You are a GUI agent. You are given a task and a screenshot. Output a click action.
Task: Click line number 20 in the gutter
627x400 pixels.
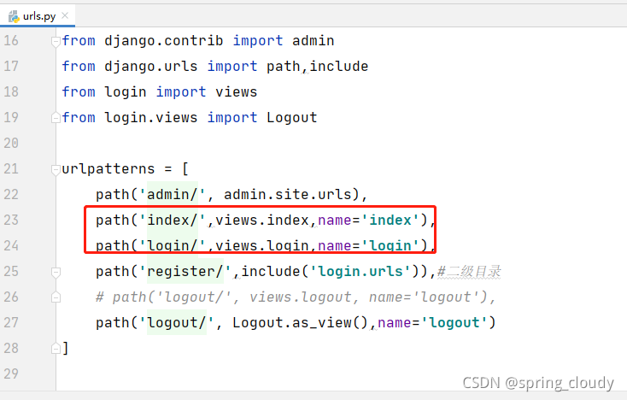click(11, 143)
